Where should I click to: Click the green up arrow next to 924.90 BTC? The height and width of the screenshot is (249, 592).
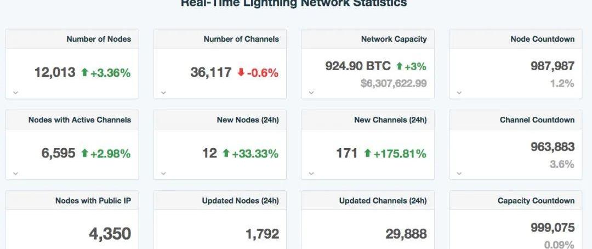[399, 66]
